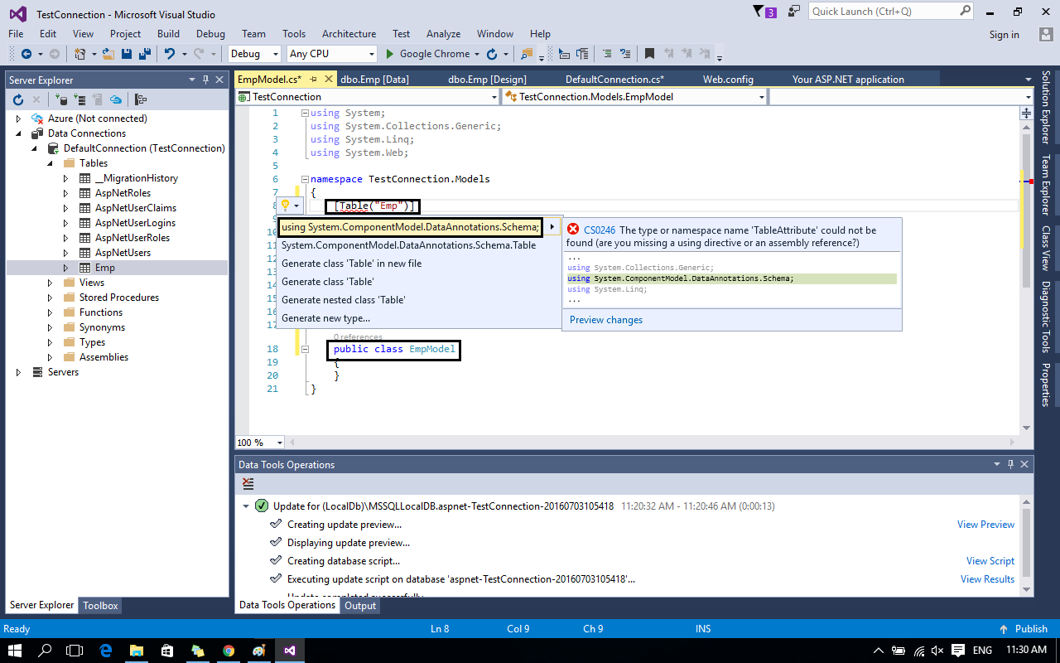Pin the Server Explorer panel (auto hide)
Image resolution: width=1060 pixels, height=663 pixels.
click(x=206, y=80)
